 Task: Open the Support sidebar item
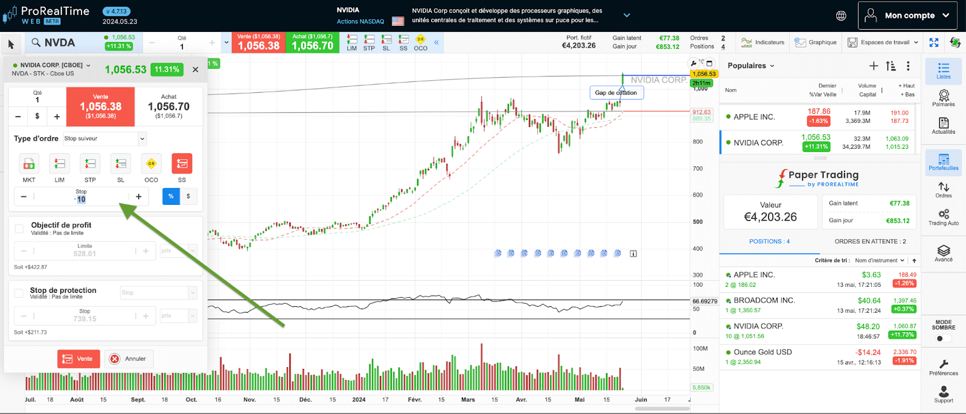coord(944,395)
